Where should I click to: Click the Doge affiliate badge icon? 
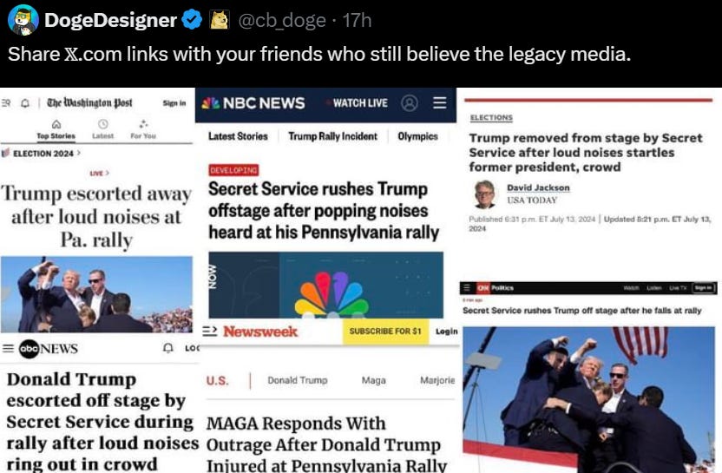point(220,20)
